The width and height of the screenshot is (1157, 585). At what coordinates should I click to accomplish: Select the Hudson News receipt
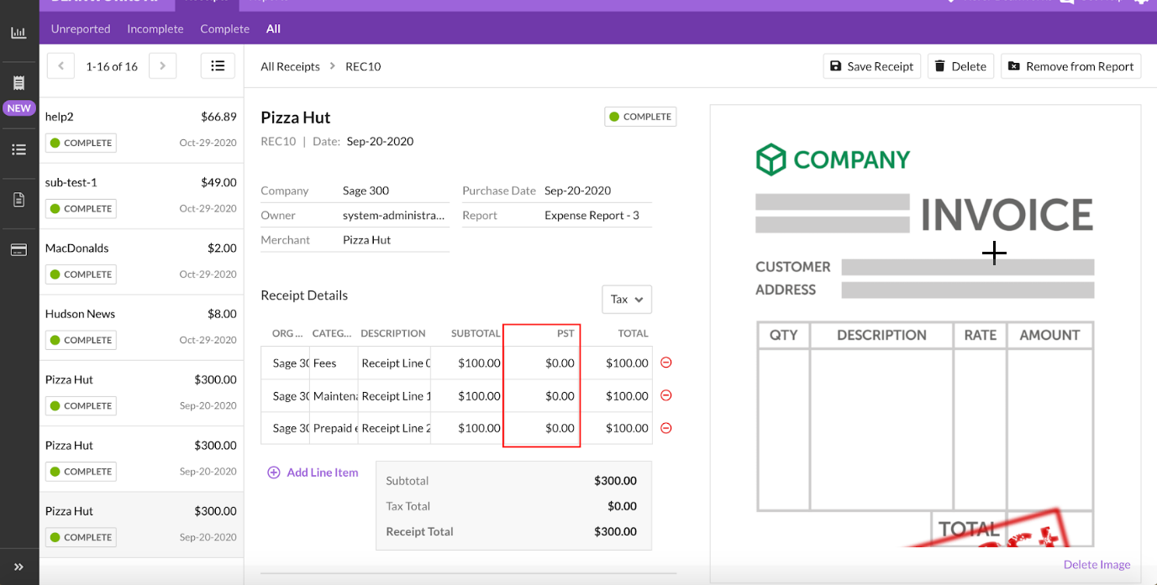[x=141, y=327]
